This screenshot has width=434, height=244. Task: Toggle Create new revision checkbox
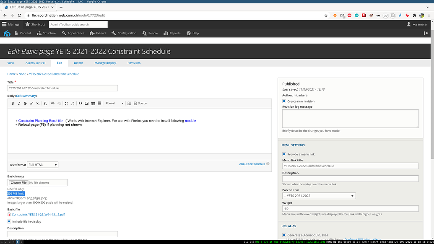pyautogui.click(x=284, y=101)
